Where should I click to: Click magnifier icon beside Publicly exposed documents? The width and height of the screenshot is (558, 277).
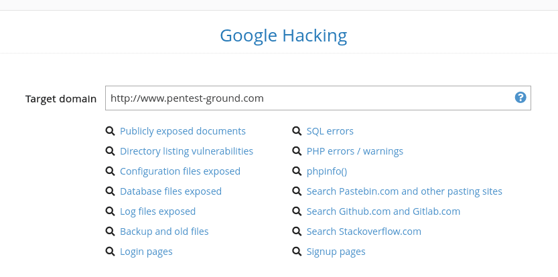pyautogui.click(x=110, y=131)
